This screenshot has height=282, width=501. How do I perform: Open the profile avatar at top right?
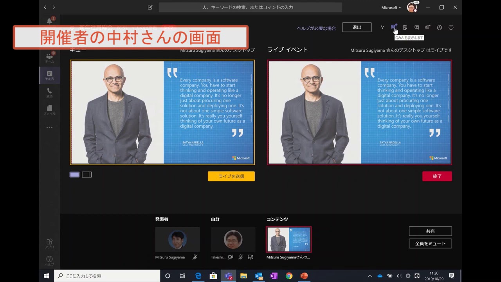tap(412, 7)
